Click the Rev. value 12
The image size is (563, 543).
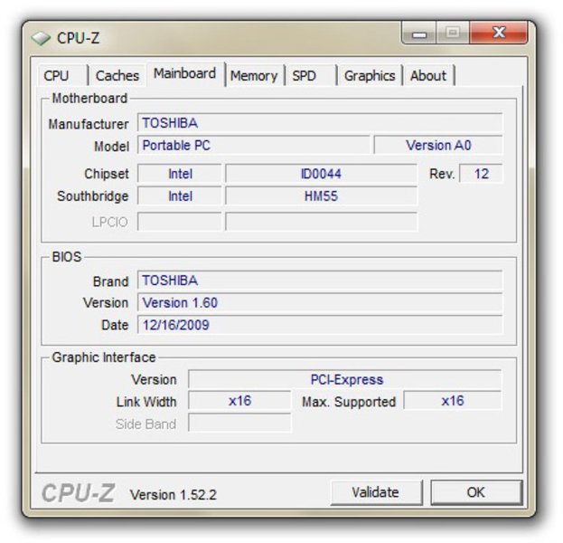481,174
